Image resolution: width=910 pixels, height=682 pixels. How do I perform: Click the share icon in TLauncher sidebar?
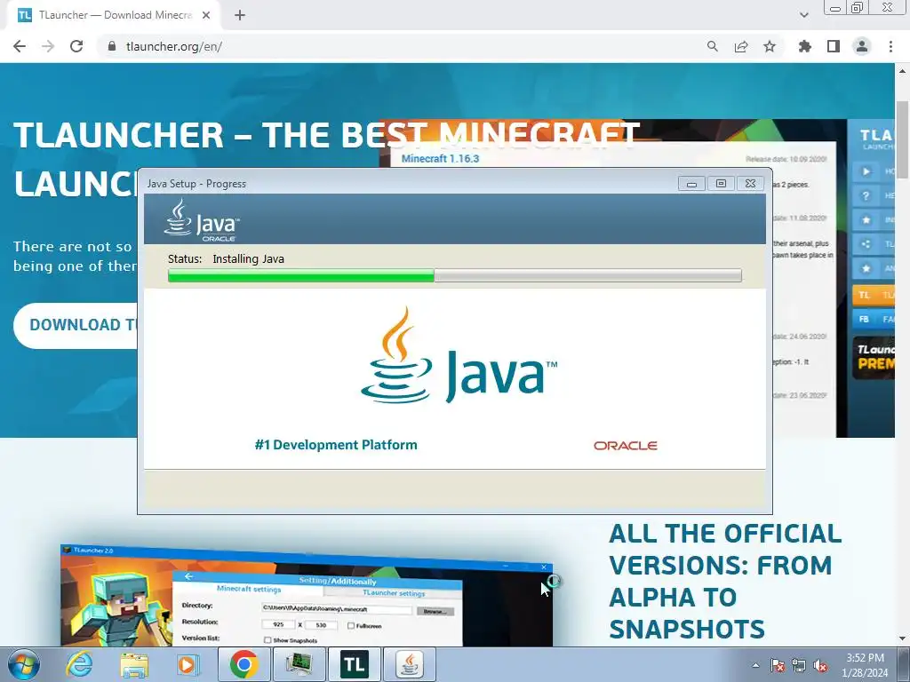(866, 244)
